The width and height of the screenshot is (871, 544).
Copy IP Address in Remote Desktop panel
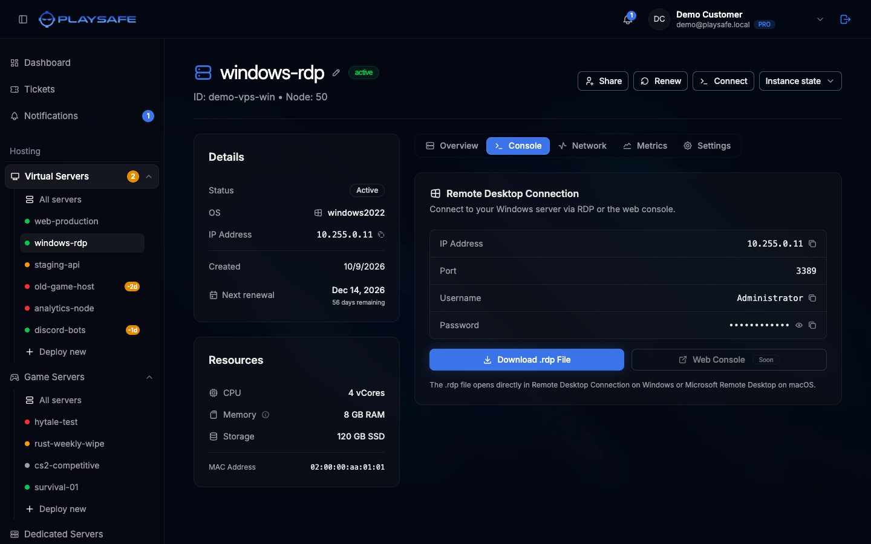point(812,244)
